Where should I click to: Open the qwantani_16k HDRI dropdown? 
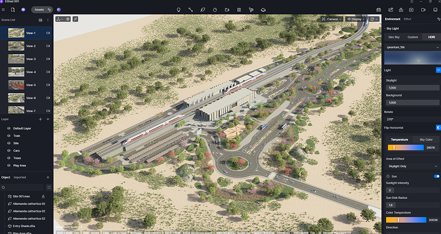[412, 47]
